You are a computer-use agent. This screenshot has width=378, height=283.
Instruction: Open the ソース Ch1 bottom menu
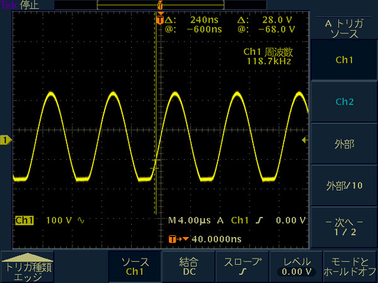[135, 267]
